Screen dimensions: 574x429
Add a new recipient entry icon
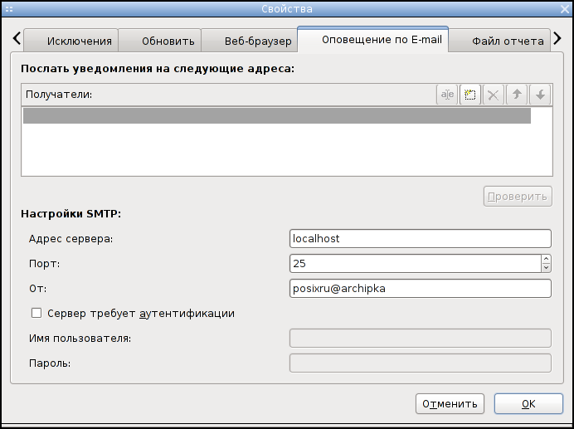point(470,95)
